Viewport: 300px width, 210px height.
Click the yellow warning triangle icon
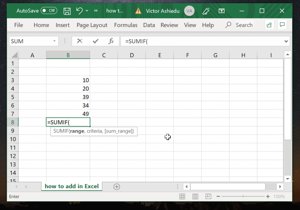pyautogui.click(x=138, y=11)
